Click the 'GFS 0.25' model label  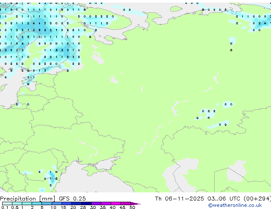tap(72, 199)
